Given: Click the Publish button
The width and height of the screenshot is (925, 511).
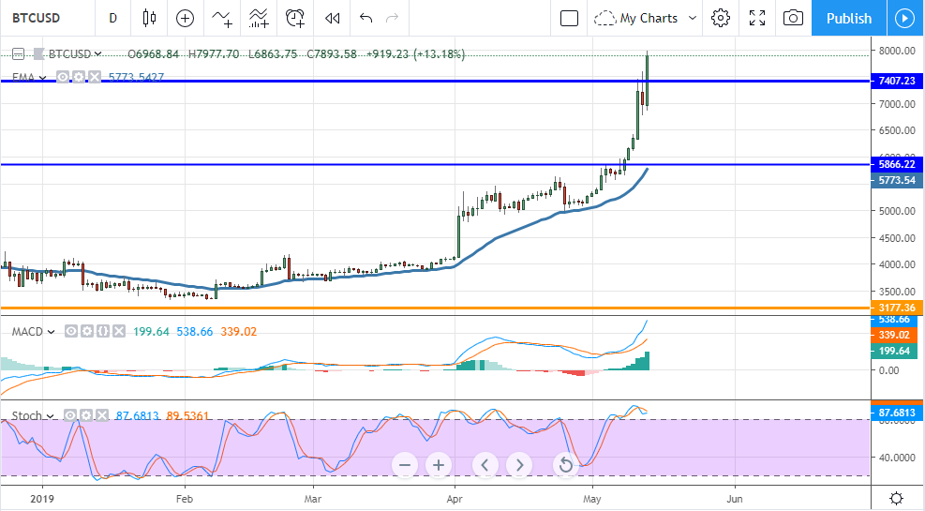Looking at the screenshot, I should pyautogui.click(x=849, y=19).
